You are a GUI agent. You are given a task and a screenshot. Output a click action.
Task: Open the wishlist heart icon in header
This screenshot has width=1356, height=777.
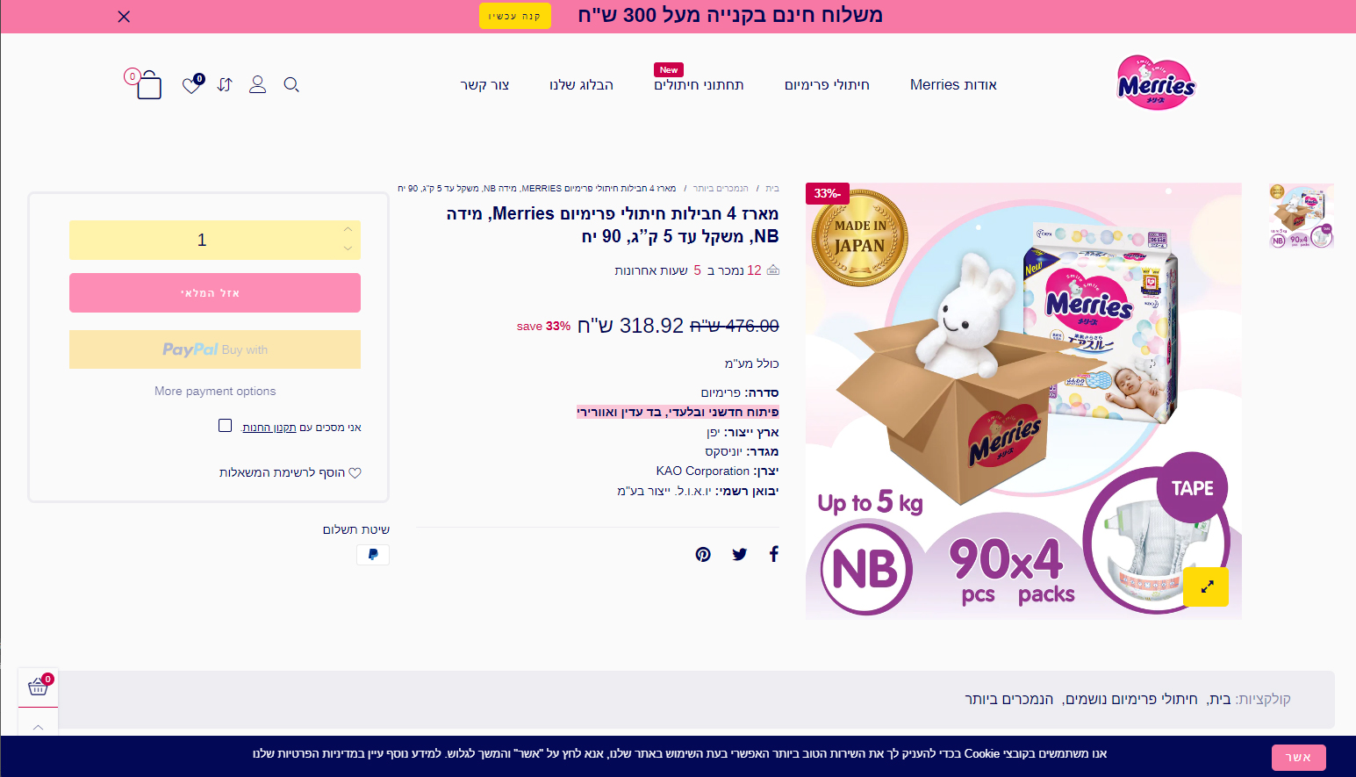192,84
